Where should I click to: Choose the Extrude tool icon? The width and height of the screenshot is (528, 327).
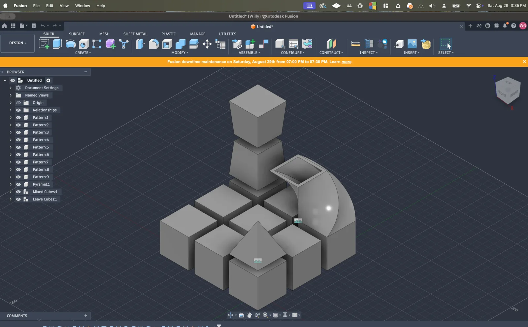click(57, 44)
